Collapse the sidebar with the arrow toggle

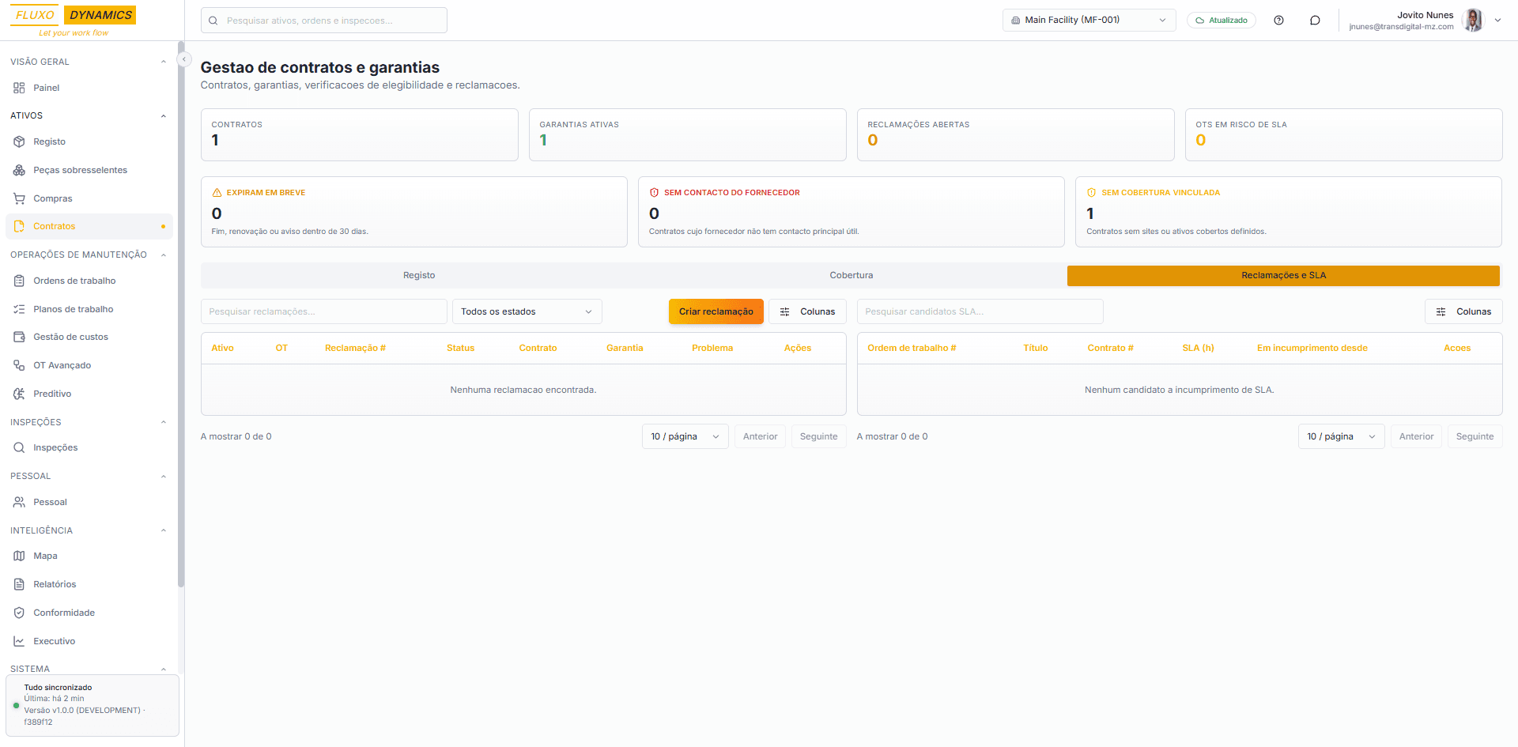pyautogui.click(x=183, y=59)
